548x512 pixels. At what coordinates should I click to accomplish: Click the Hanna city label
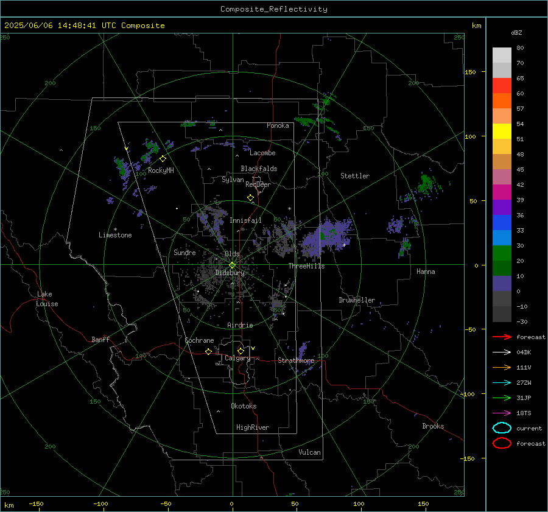pyautogui.click(x=426, y=272)
